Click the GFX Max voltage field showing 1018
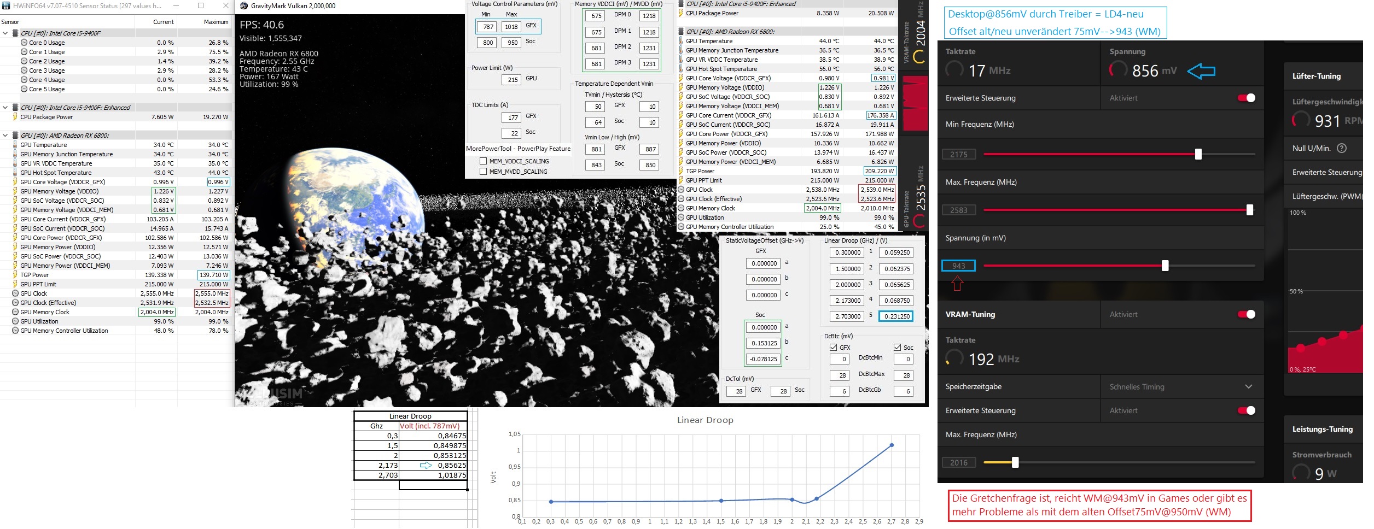The width and height of the screenshot is (1374, 529). (x=511, y=27)
